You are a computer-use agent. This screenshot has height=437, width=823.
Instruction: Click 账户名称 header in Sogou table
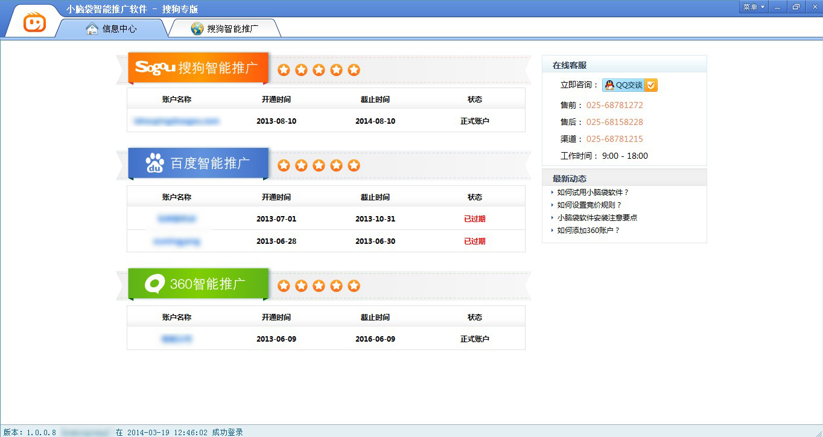tap(177, 100)
